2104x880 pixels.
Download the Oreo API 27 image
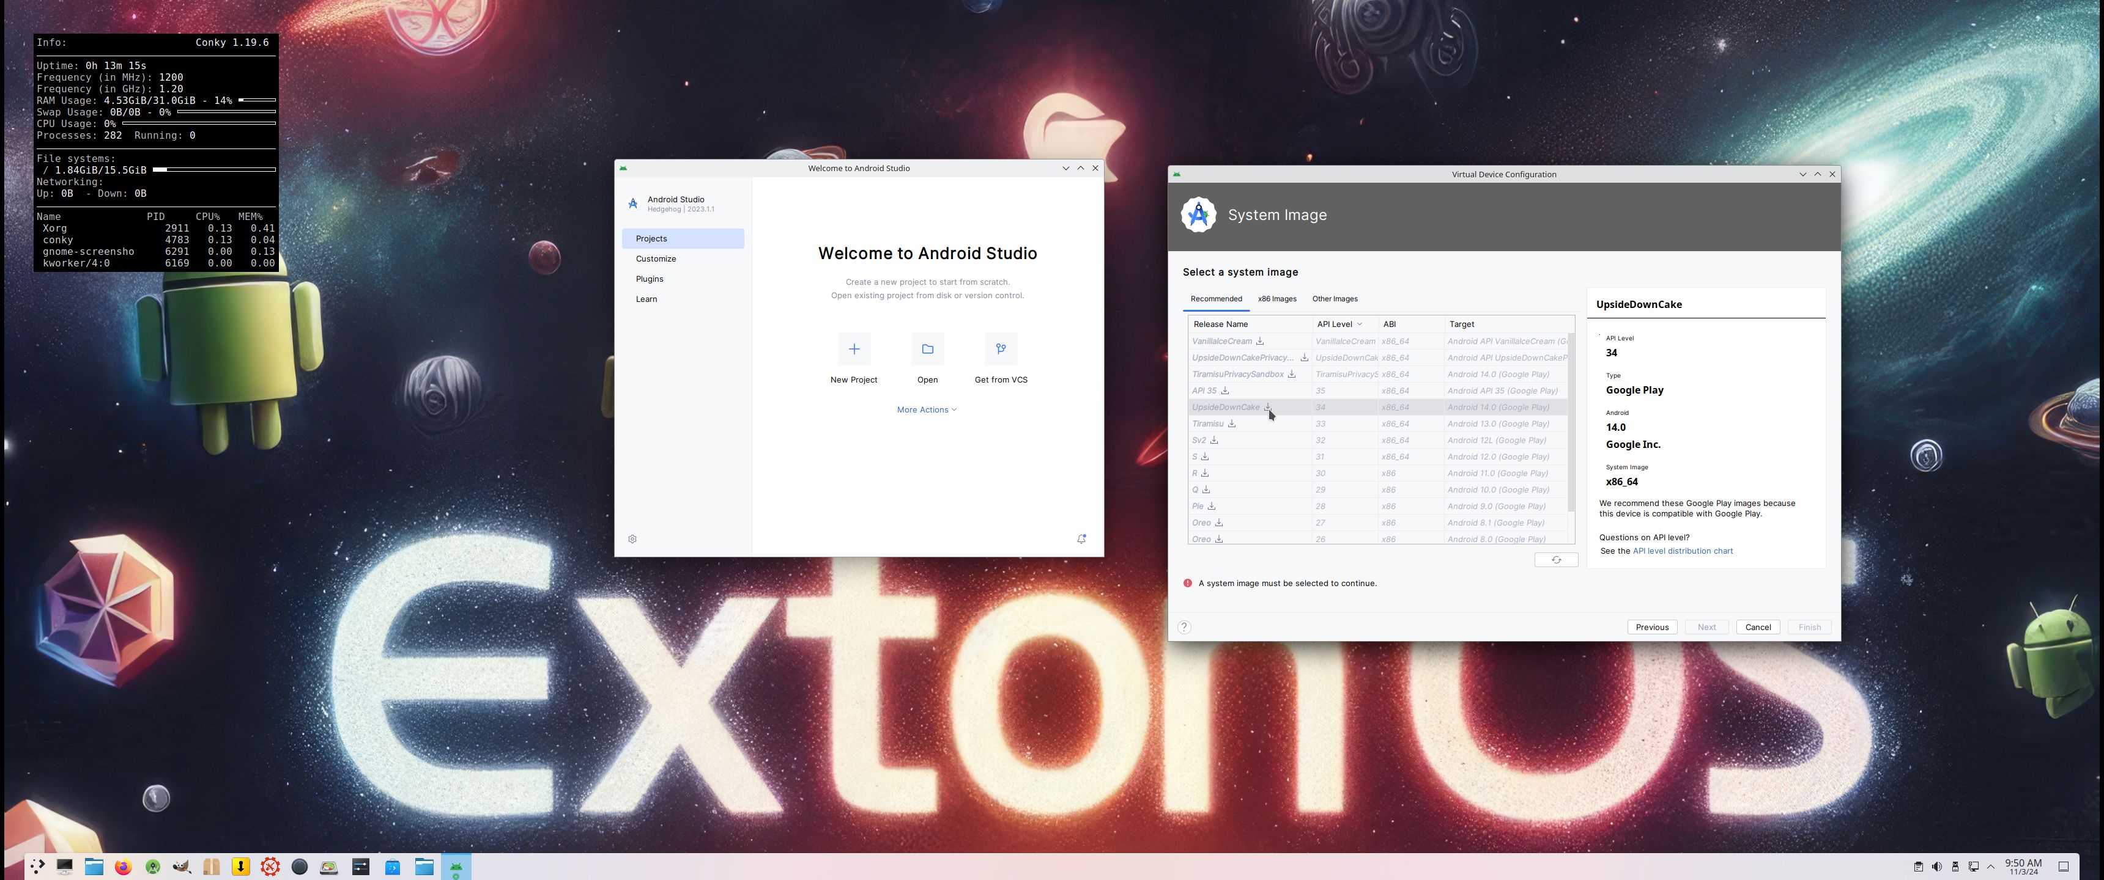tap(1218, 522)
